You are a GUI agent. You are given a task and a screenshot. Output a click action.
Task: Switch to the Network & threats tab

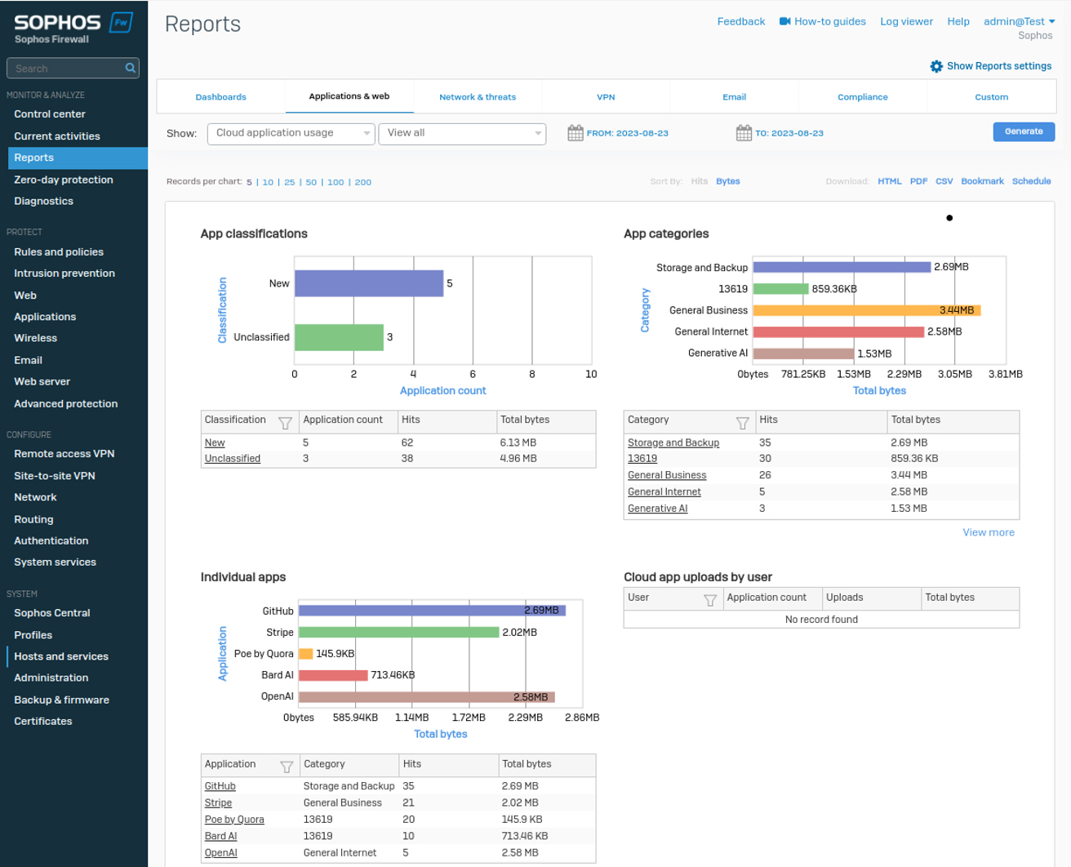(478, 97)
